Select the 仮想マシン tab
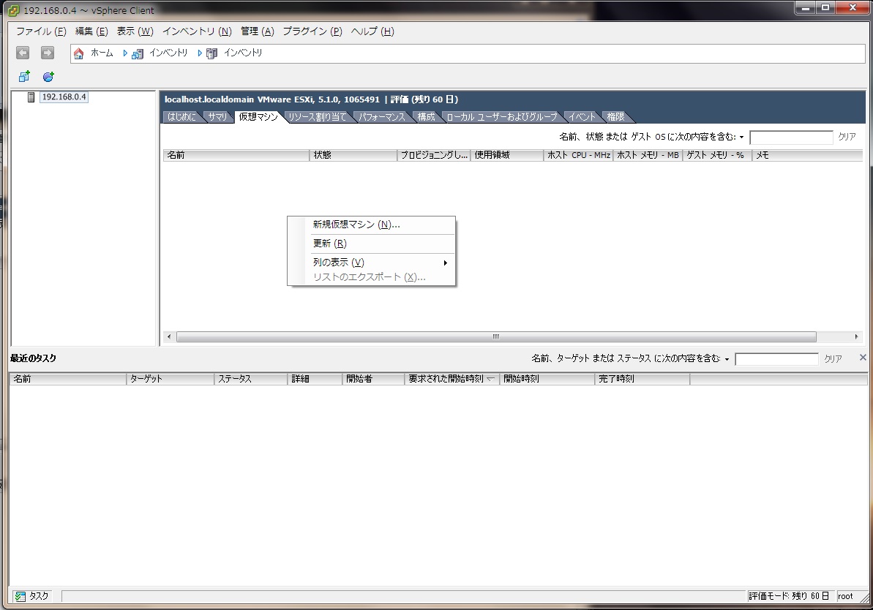The width and height of the screenshot is (873, 610). tap(258, 117)
